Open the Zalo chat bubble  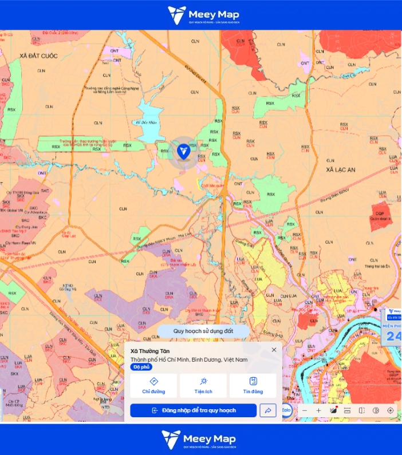287,410
